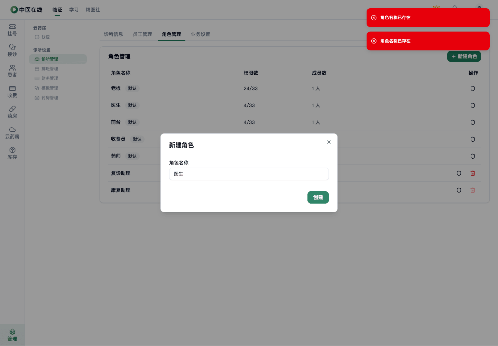Viewport: 498px width, 346px height.
Task: Open permissions shield for 康复助理 role
Action: (x=459, y=190)
